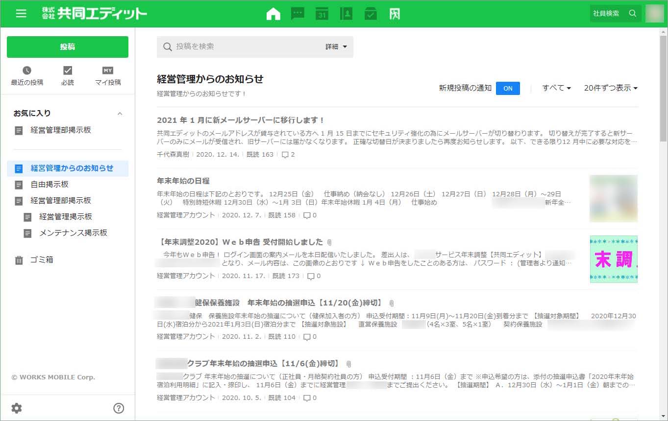
Task: Open settings gear in sidebar
Action: tap(17, 408)
